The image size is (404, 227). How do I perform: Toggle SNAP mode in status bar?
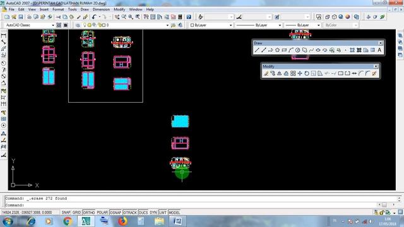[x=66, y=212]
